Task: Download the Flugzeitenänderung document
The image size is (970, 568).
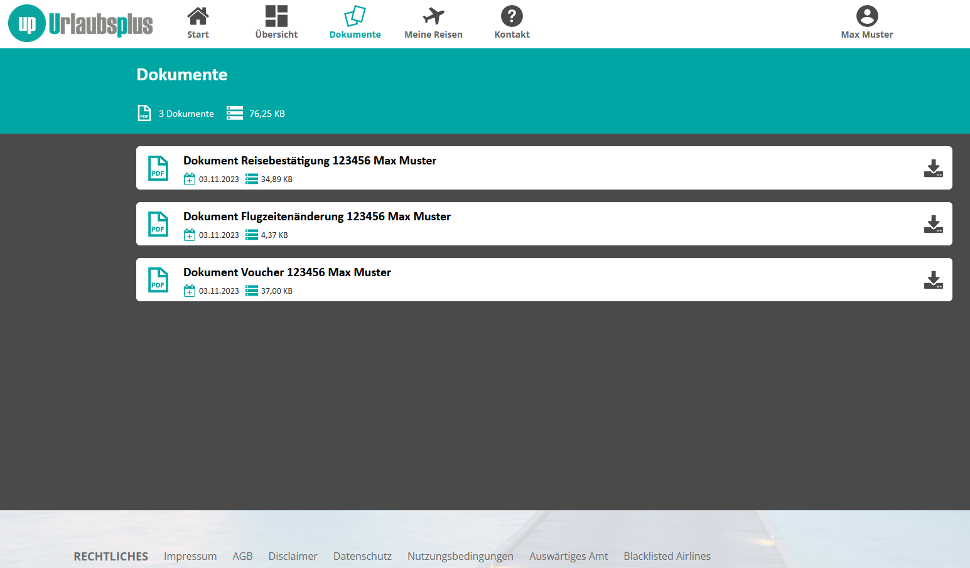Action: 933,224
